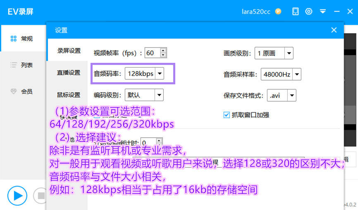
Task: Start recording with the blue play button
Action: coord(17,196)
